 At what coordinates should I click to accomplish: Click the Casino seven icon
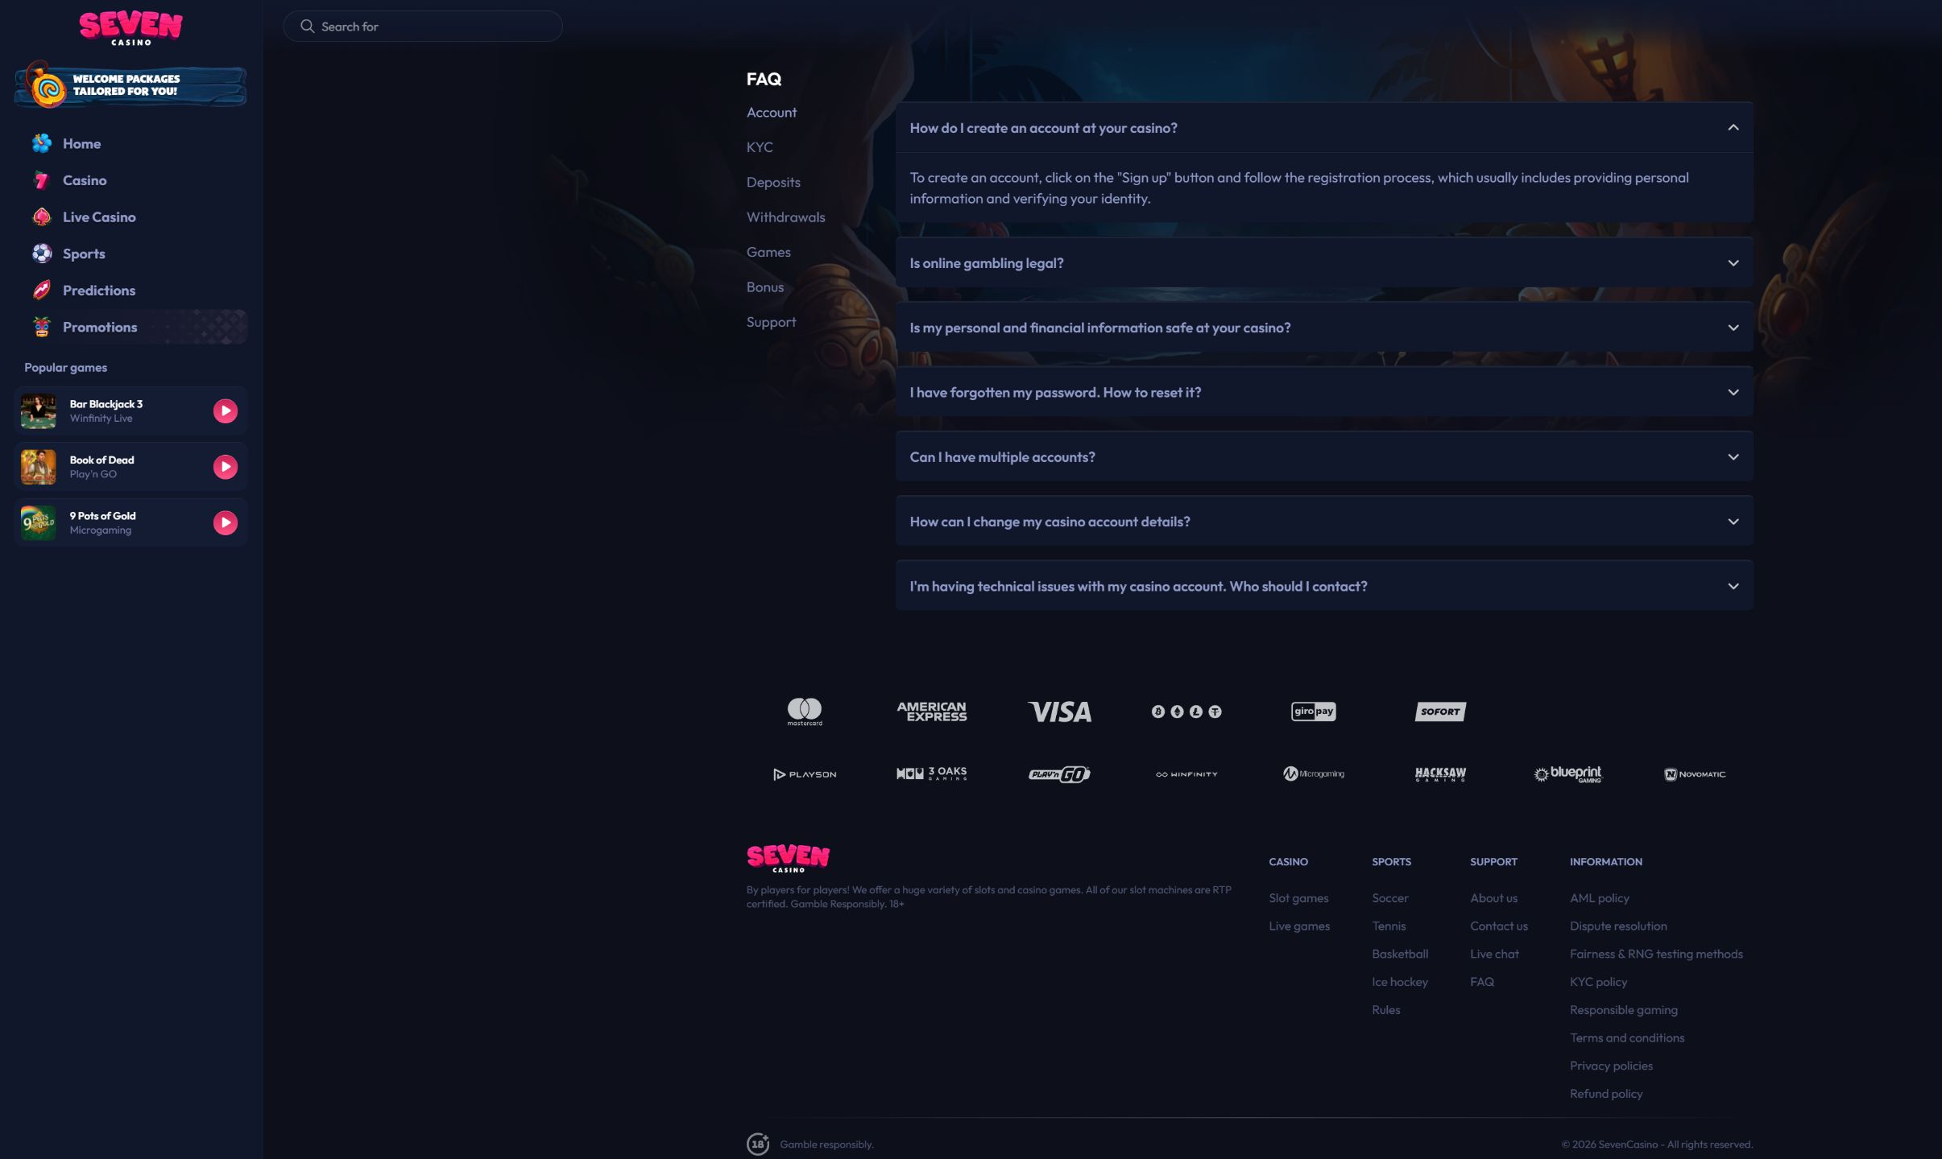42,180
